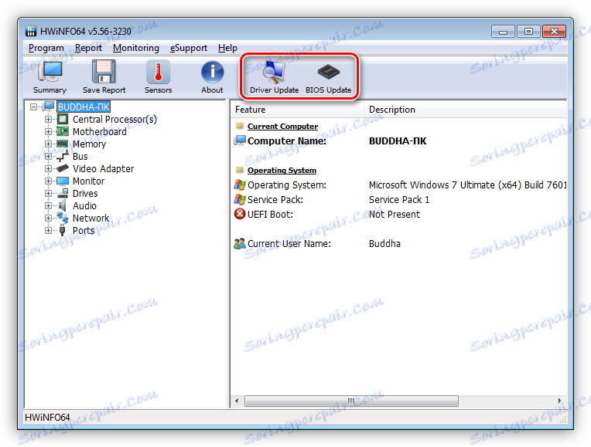Expand the Audio node
Screen dimensions: 591x447
(x=48, y=206)
